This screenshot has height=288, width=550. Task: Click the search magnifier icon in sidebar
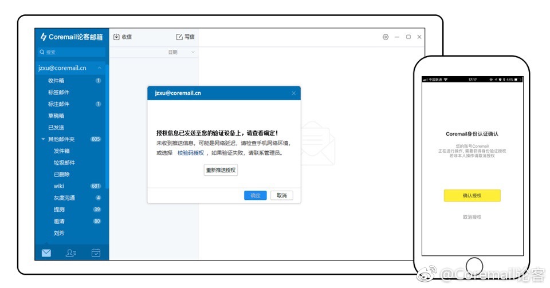pyautogui.click(x=42, y=52)
